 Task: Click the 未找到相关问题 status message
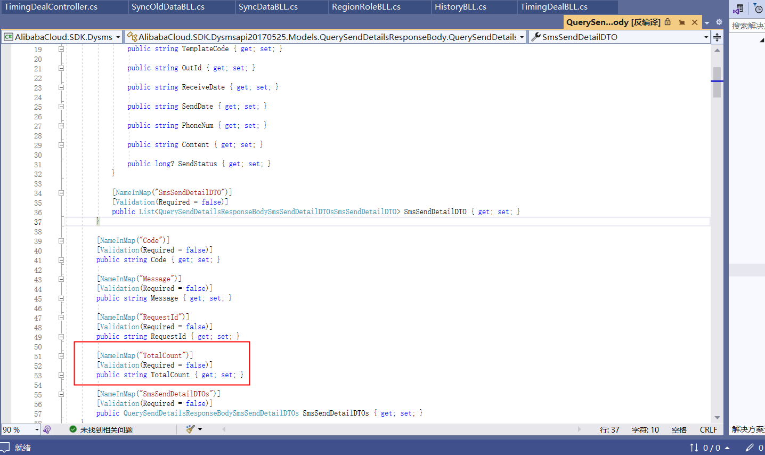(x=106, y=429)
